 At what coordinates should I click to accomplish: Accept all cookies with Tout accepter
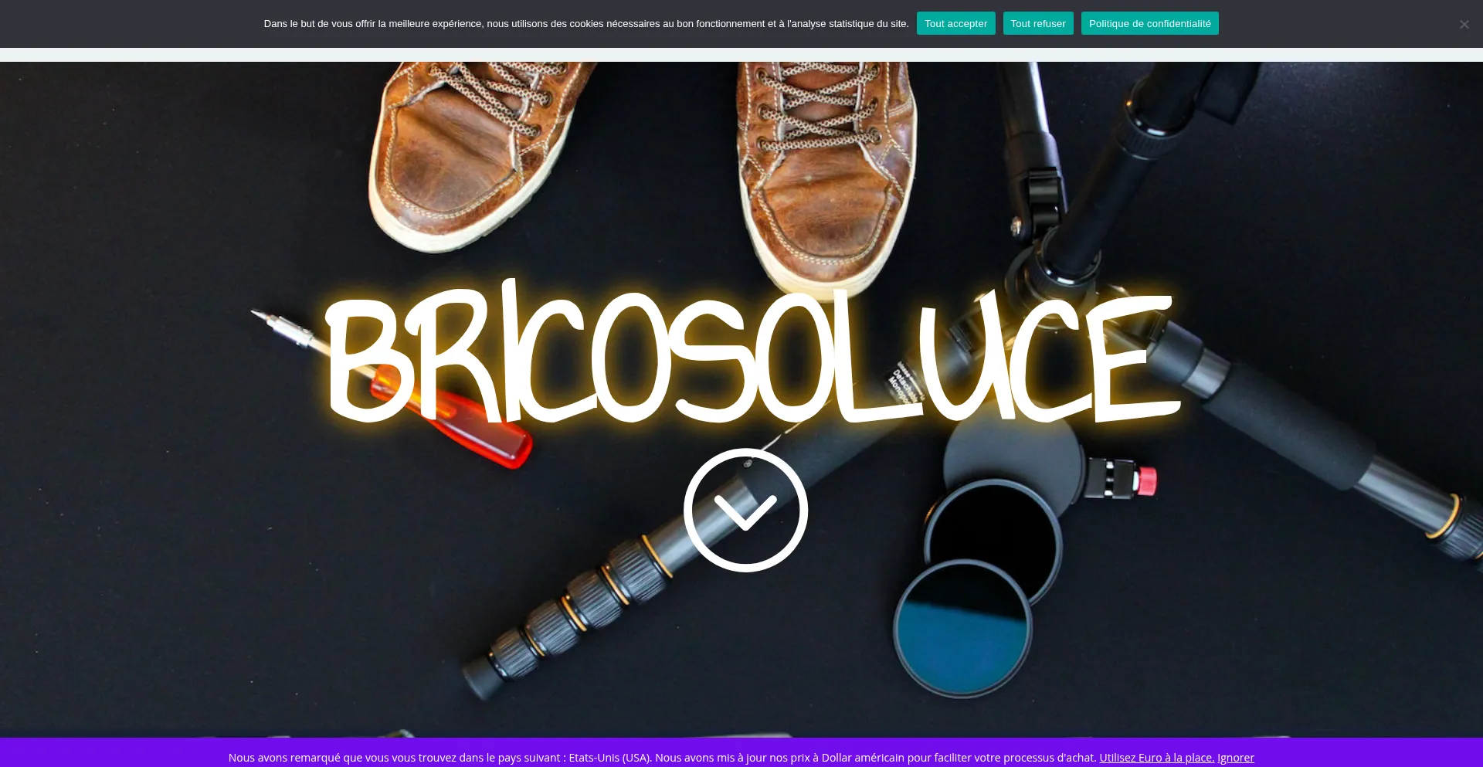pos(955,24)
